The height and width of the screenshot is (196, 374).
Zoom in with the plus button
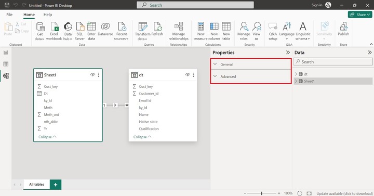pos(279,193)
